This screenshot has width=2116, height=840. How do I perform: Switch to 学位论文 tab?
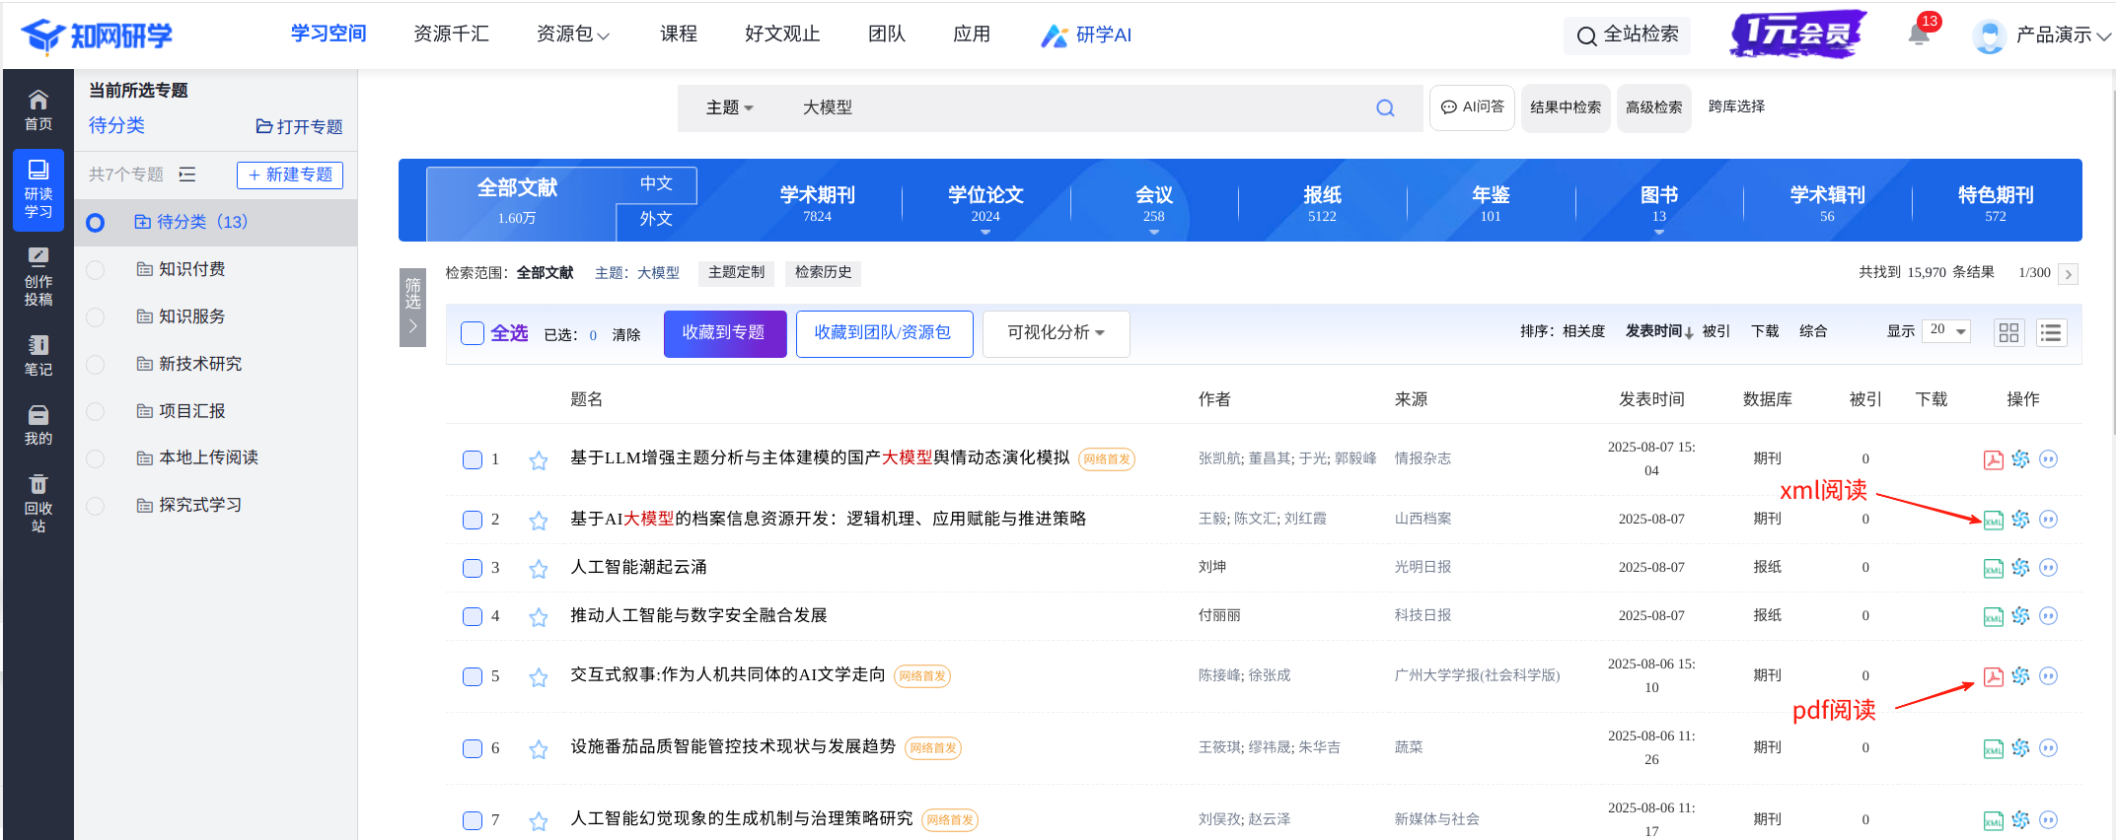coord(985,203)
